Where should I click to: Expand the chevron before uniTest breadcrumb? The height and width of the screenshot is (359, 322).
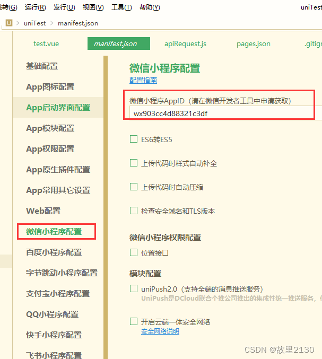coord(18,23)
